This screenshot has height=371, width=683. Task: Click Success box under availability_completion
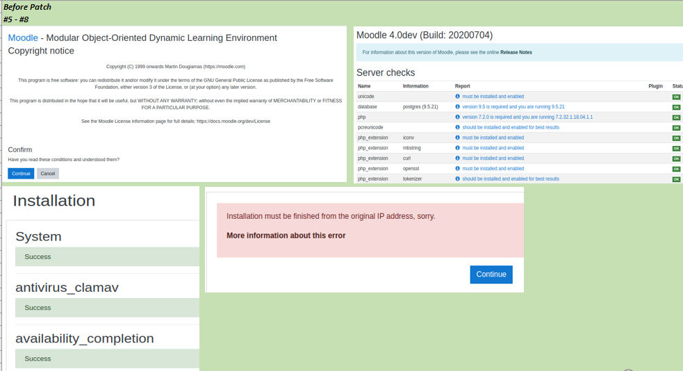point(107,358)
